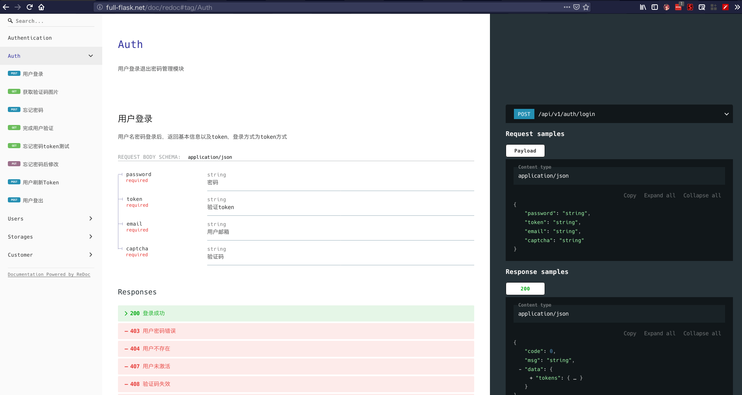
Task: Open the page inspector extension icon
Action: (702, 7)
